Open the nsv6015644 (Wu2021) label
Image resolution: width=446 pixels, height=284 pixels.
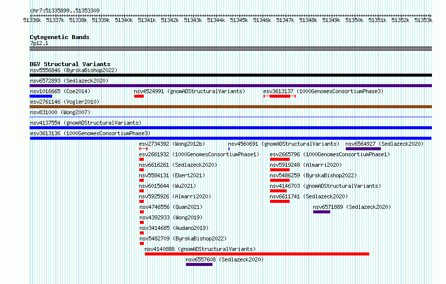[167, 186]
